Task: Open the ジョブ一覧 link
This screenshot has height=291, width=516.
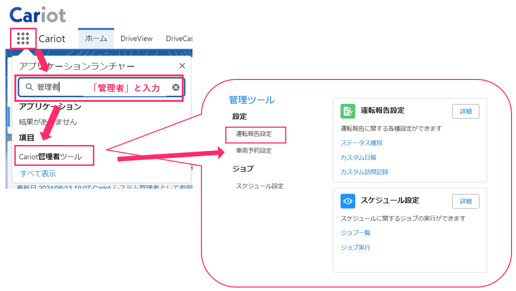Action: click(x=355, y=233)
